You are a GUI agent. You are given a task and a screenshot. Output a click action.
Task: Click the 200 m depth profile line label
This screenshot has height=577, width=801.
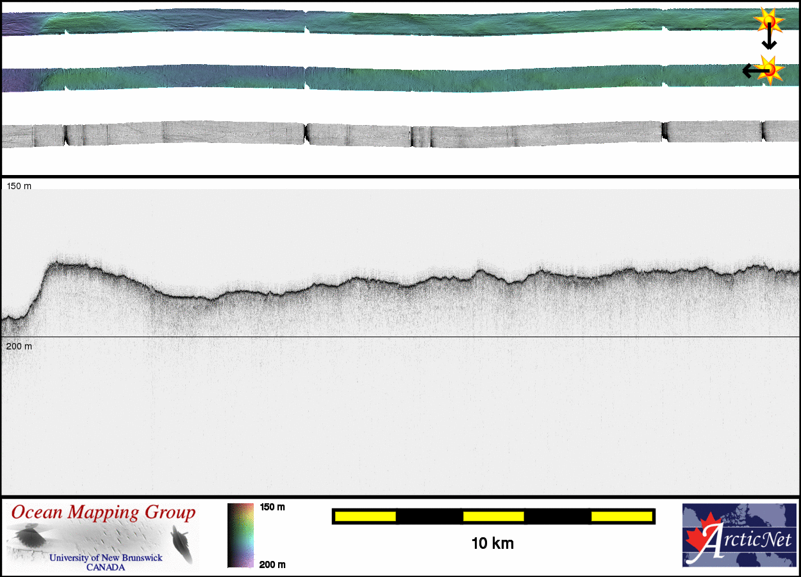click(19, 346)
